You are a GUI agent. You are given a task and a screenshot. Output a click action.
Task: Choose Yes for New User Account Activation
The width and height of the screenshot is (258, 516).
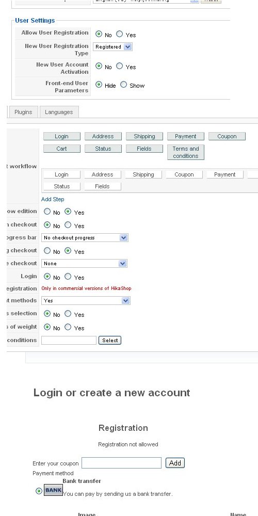tap(120, 66)
